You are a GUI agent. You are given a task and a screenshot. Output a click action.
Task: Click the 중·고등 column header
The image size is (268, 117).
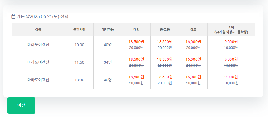(x=165, y=30)
